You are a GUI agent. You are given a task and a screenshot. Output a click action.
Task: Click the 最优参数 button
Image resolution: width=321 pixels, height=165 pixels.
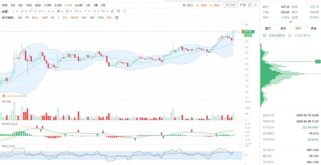click(231, 5)
